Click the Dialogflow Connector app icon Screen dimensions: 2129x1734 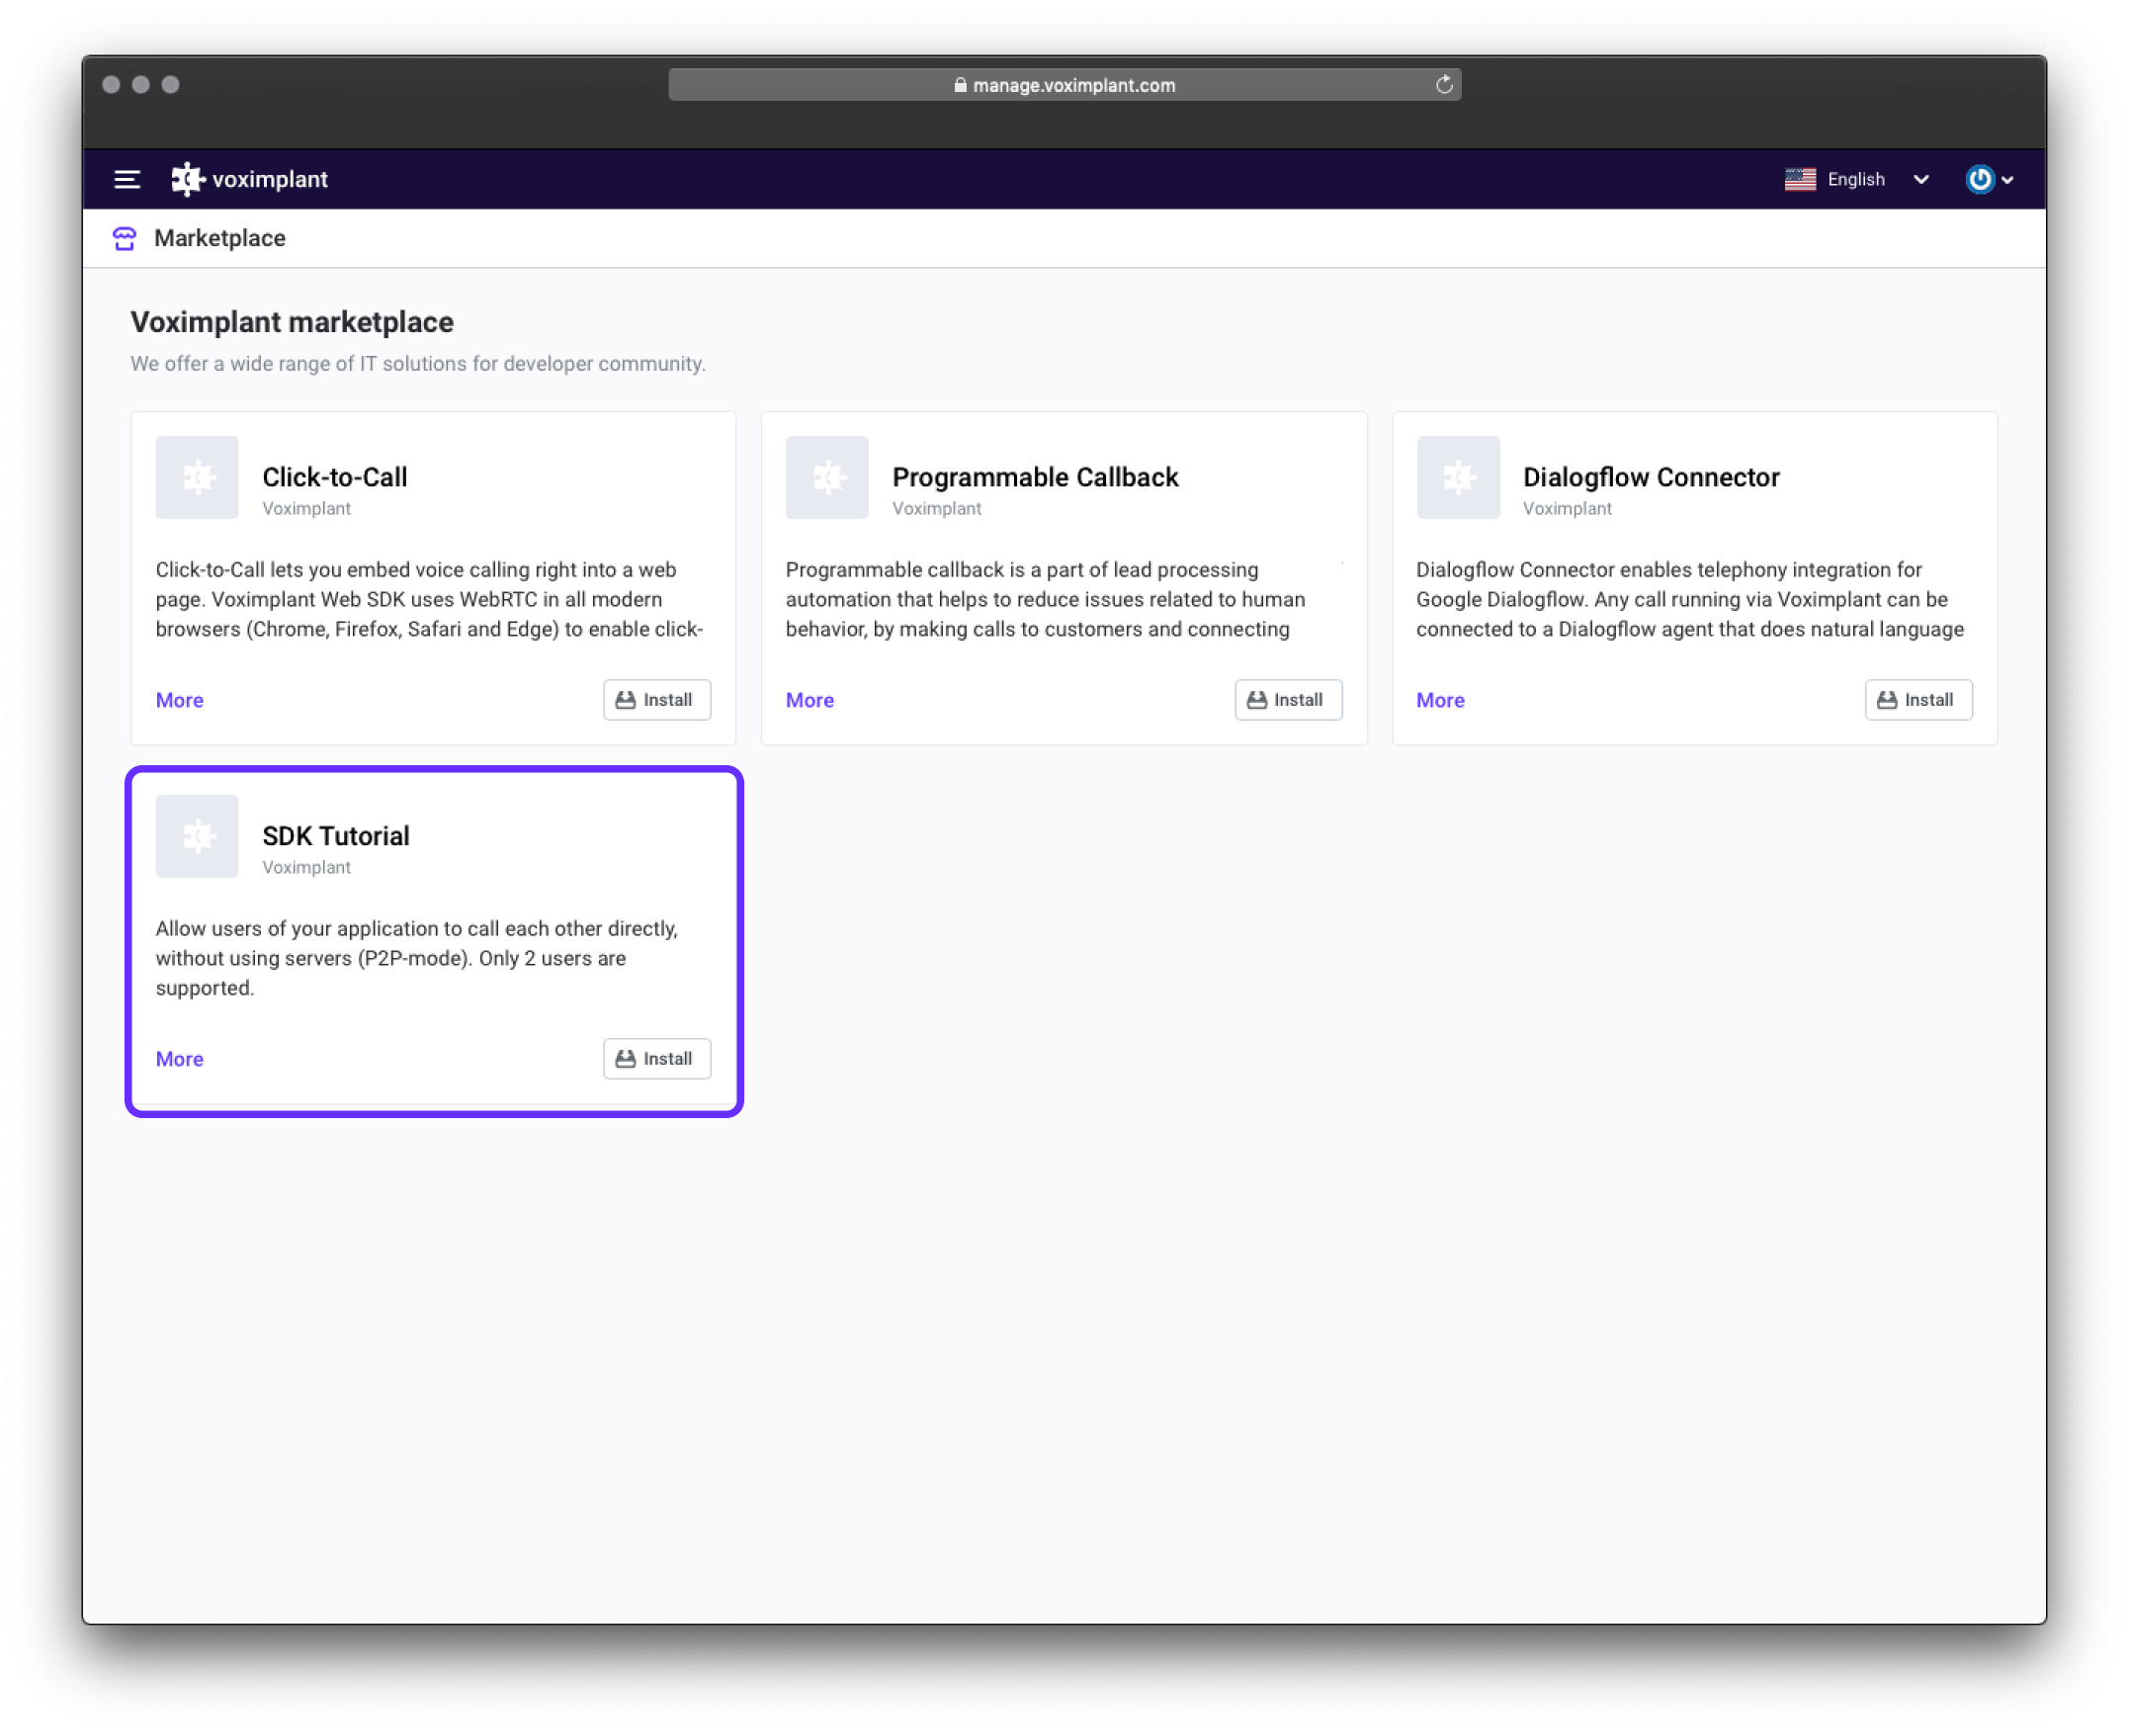pyautogui.click(x=1458, y=477)
